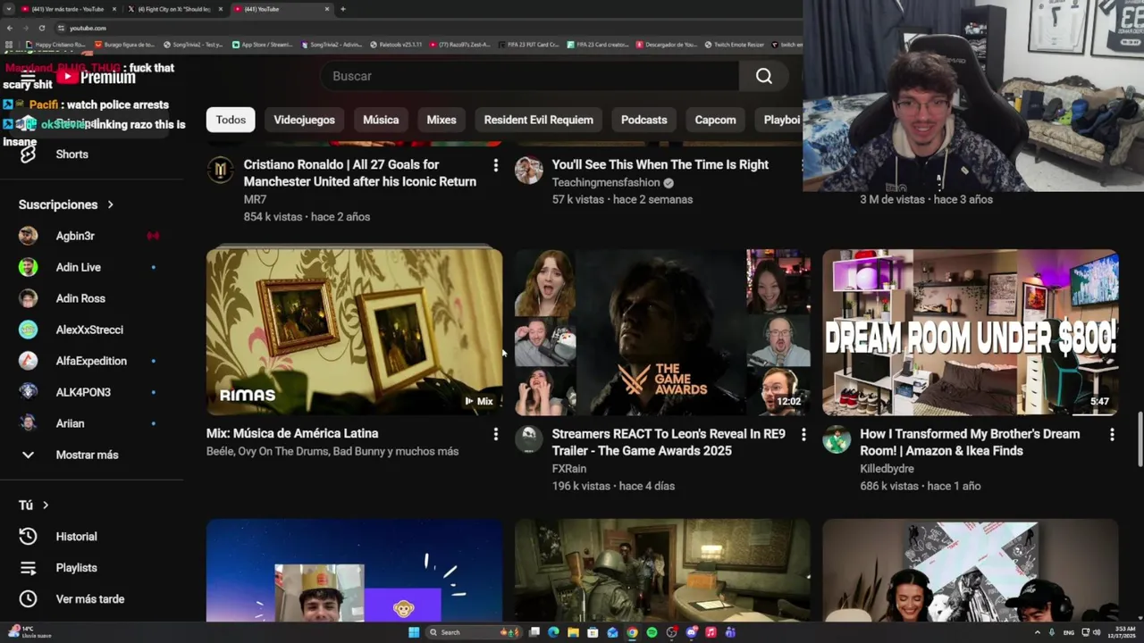Click browser back arrow
This screenshot has height=643, width=1144.
[x=10, y=28]
